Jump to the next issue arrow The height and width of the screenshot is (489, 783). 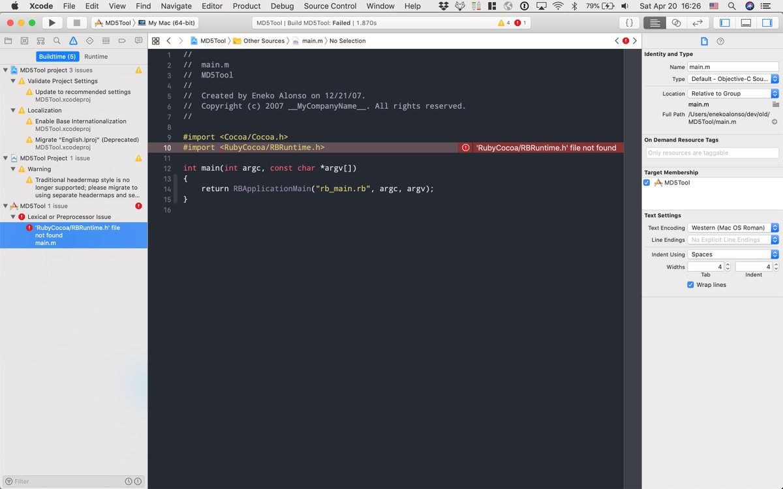tap(635, 40)
